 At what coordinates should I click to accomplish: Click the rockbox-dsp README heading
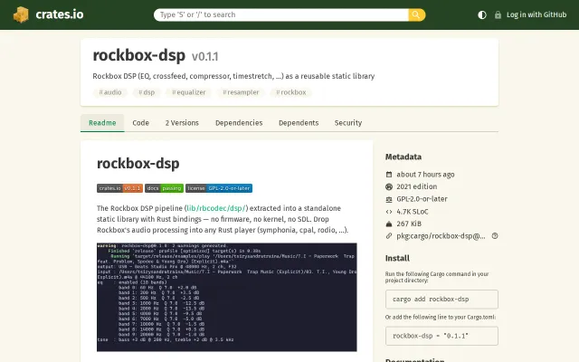click(x=138, y=163)
